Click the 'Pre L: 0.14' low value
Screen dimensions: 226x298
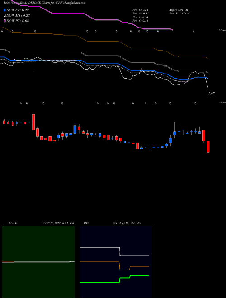[141, 17]
